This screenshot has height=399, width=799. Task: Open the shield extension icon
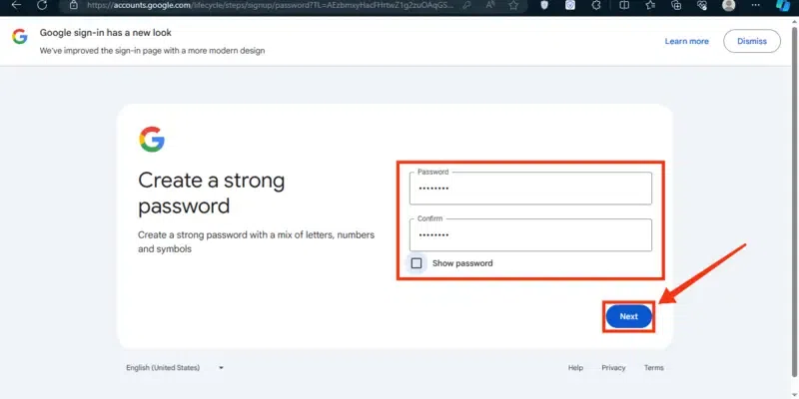[x=544, y=5]
